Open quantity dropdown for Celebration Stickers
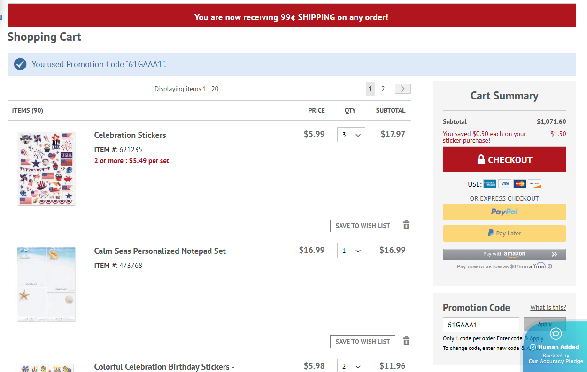The image size is (587, 372). pyautogui.click(x=351, y=135)
